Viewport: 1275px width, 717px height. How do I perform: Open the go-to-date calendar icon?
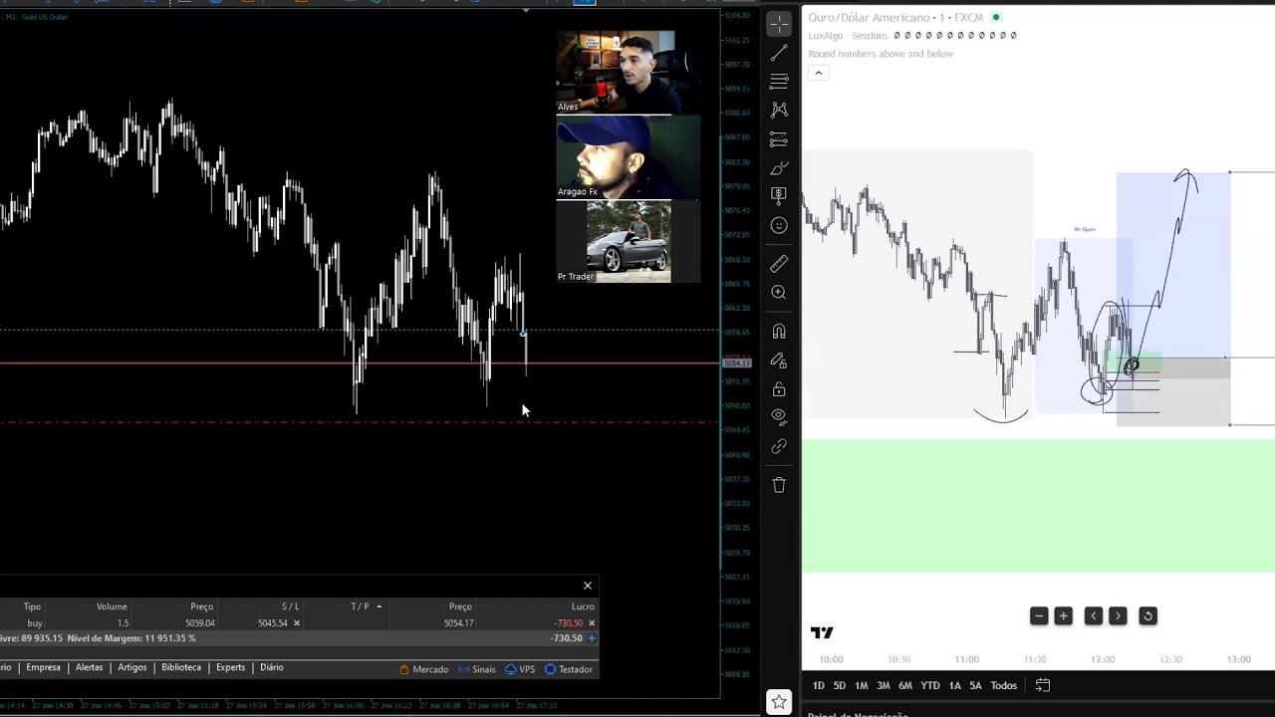point(1043,685)
